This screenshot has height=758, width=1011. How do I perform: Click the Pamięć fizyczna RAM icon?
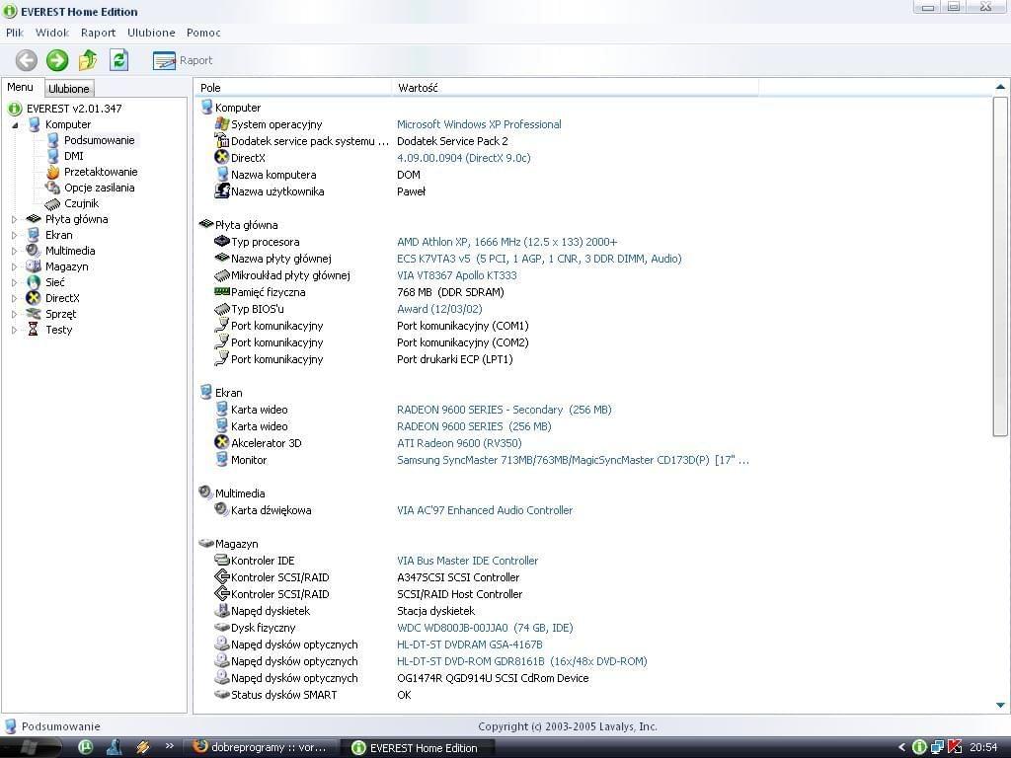coord(222,291)
